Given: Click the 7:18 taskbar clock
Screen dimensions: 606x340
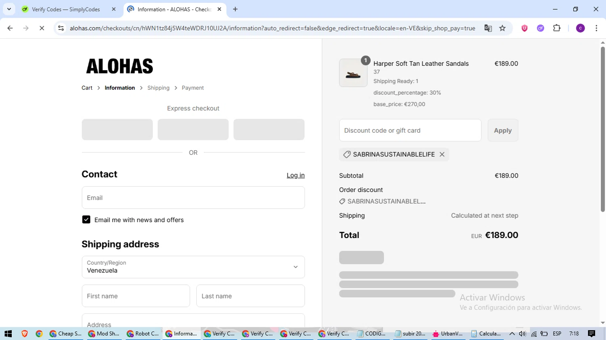Looking at the screenshot, I should tap(574, 334).
